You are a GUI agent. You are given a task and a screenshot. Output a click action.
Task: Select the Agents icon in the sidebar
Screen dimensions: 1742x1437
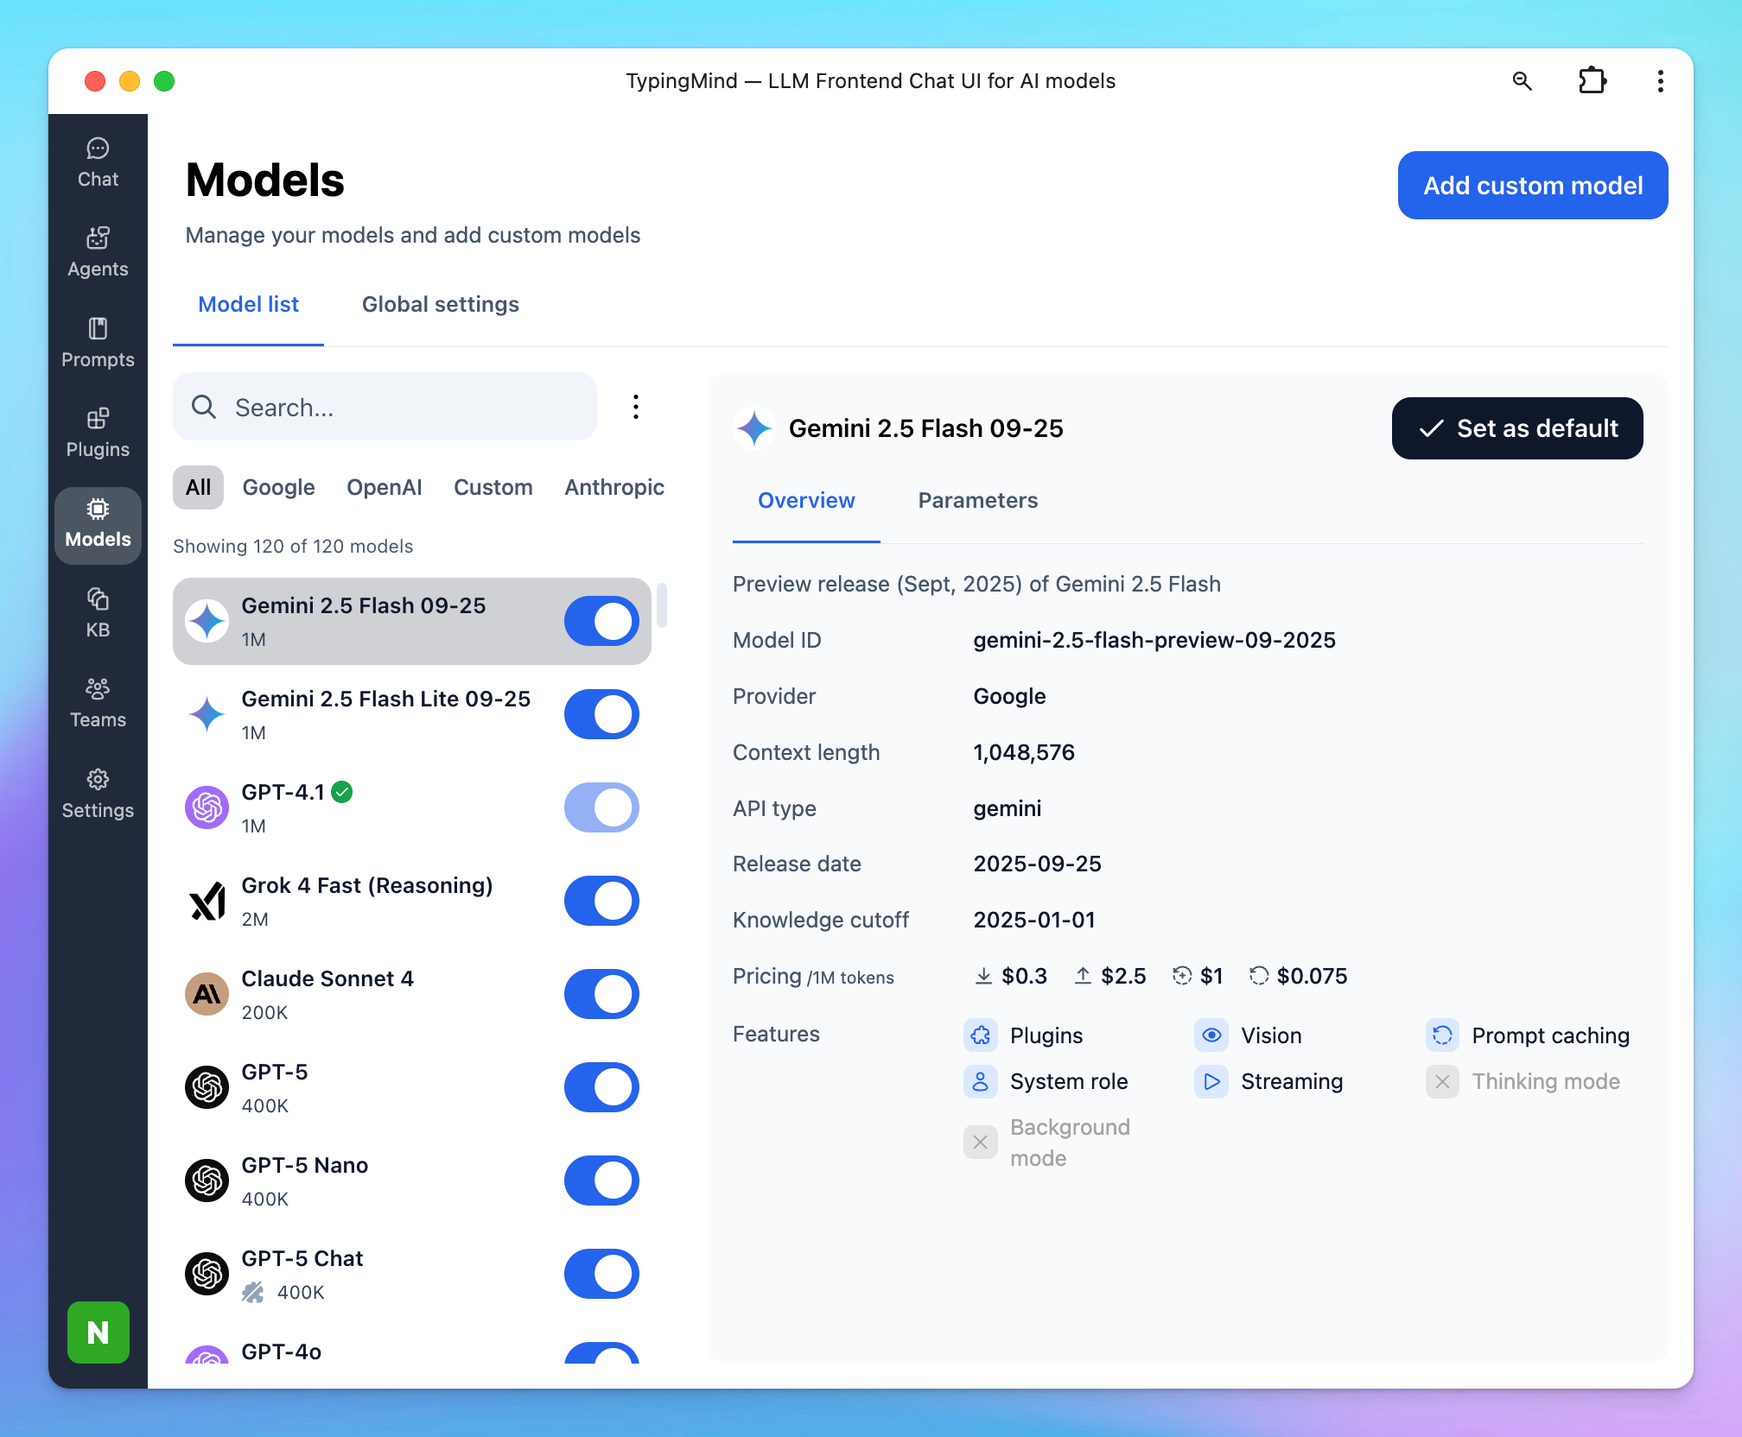point(98,252)
